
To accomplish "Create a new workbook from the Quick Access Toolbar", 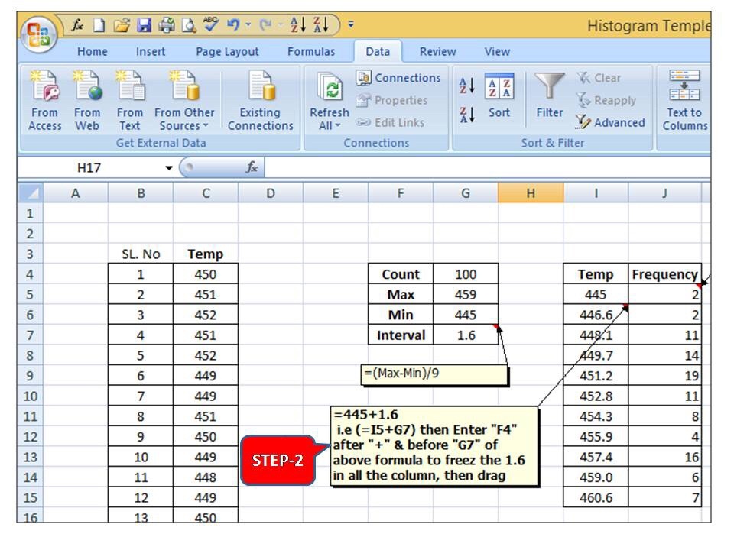I will pos(99,24).
